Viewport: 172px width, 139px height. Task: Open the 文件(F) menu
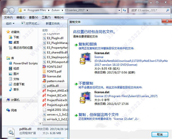point(8,17)
